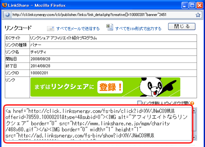The height and width of the screenshot is (147, 205).
Task: Select the バナー value cell
Action: [x=113, y=45]
